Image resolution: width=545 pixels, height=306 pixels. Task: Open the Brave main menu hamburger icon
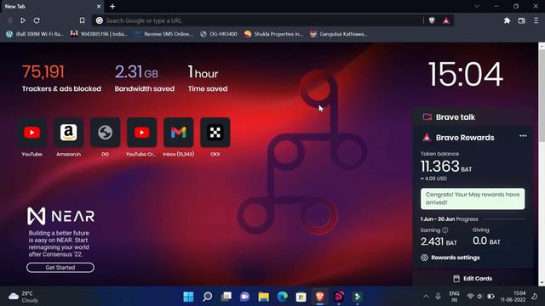[x=536, y=20]
